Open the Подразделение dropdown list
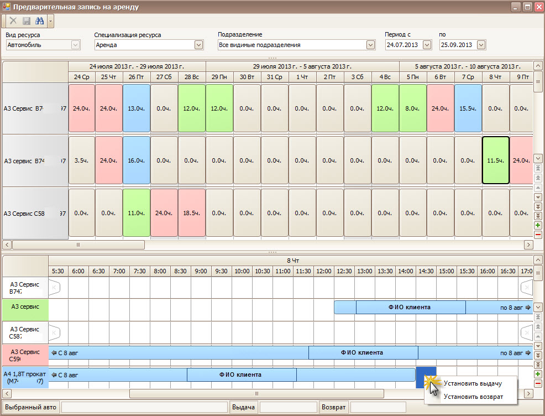Screen dimensions: 545x416 tap(370, 45)
